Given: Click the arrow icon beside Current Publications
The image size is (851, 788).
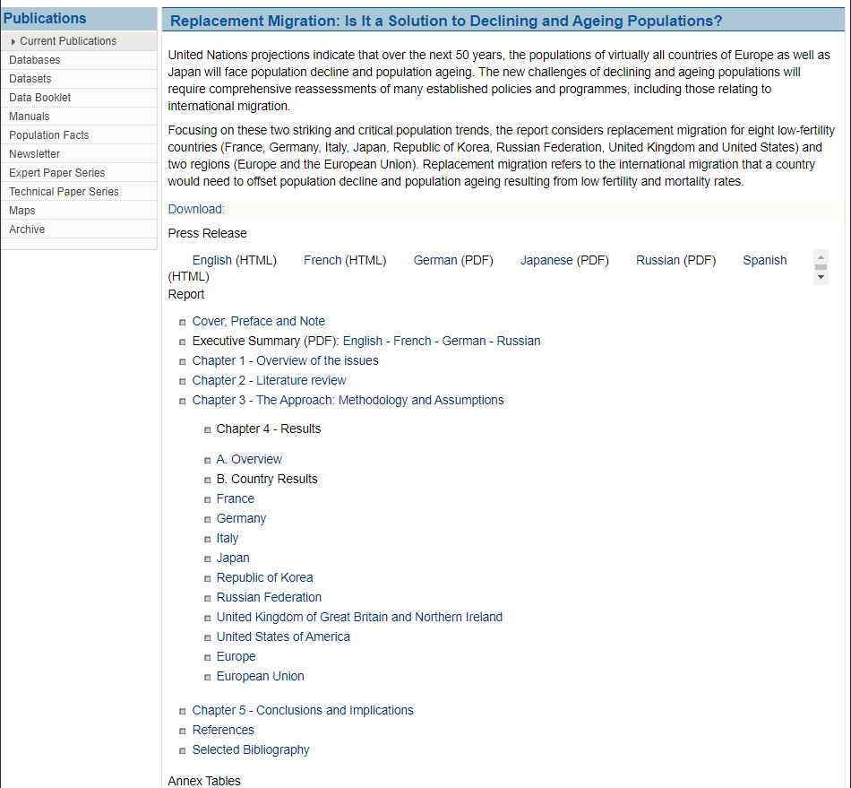Looking at the screenshot, I should 13,41.
